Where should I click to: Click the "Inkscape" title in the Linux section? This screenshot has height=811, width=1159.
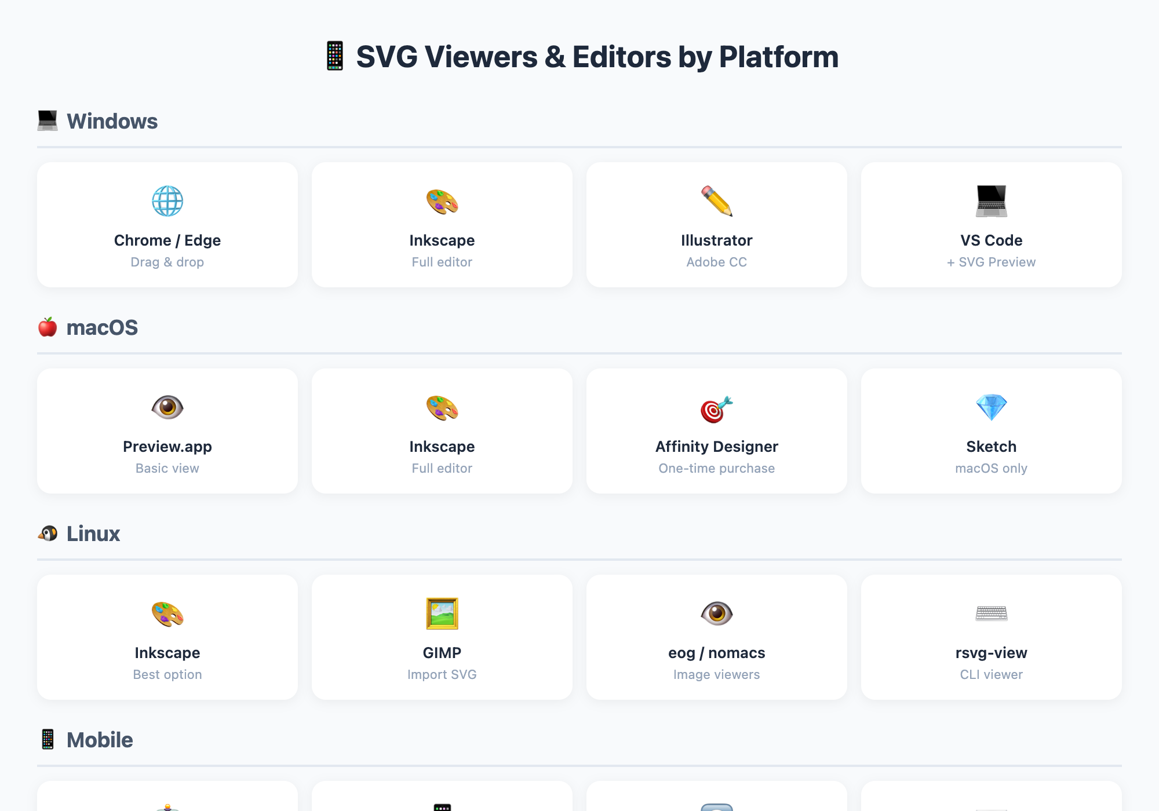[x=167, y=653]
